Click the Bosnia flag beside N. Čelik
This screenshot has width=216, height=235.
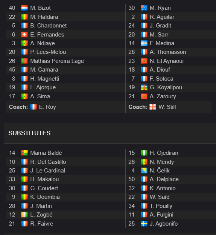[144, 171]
